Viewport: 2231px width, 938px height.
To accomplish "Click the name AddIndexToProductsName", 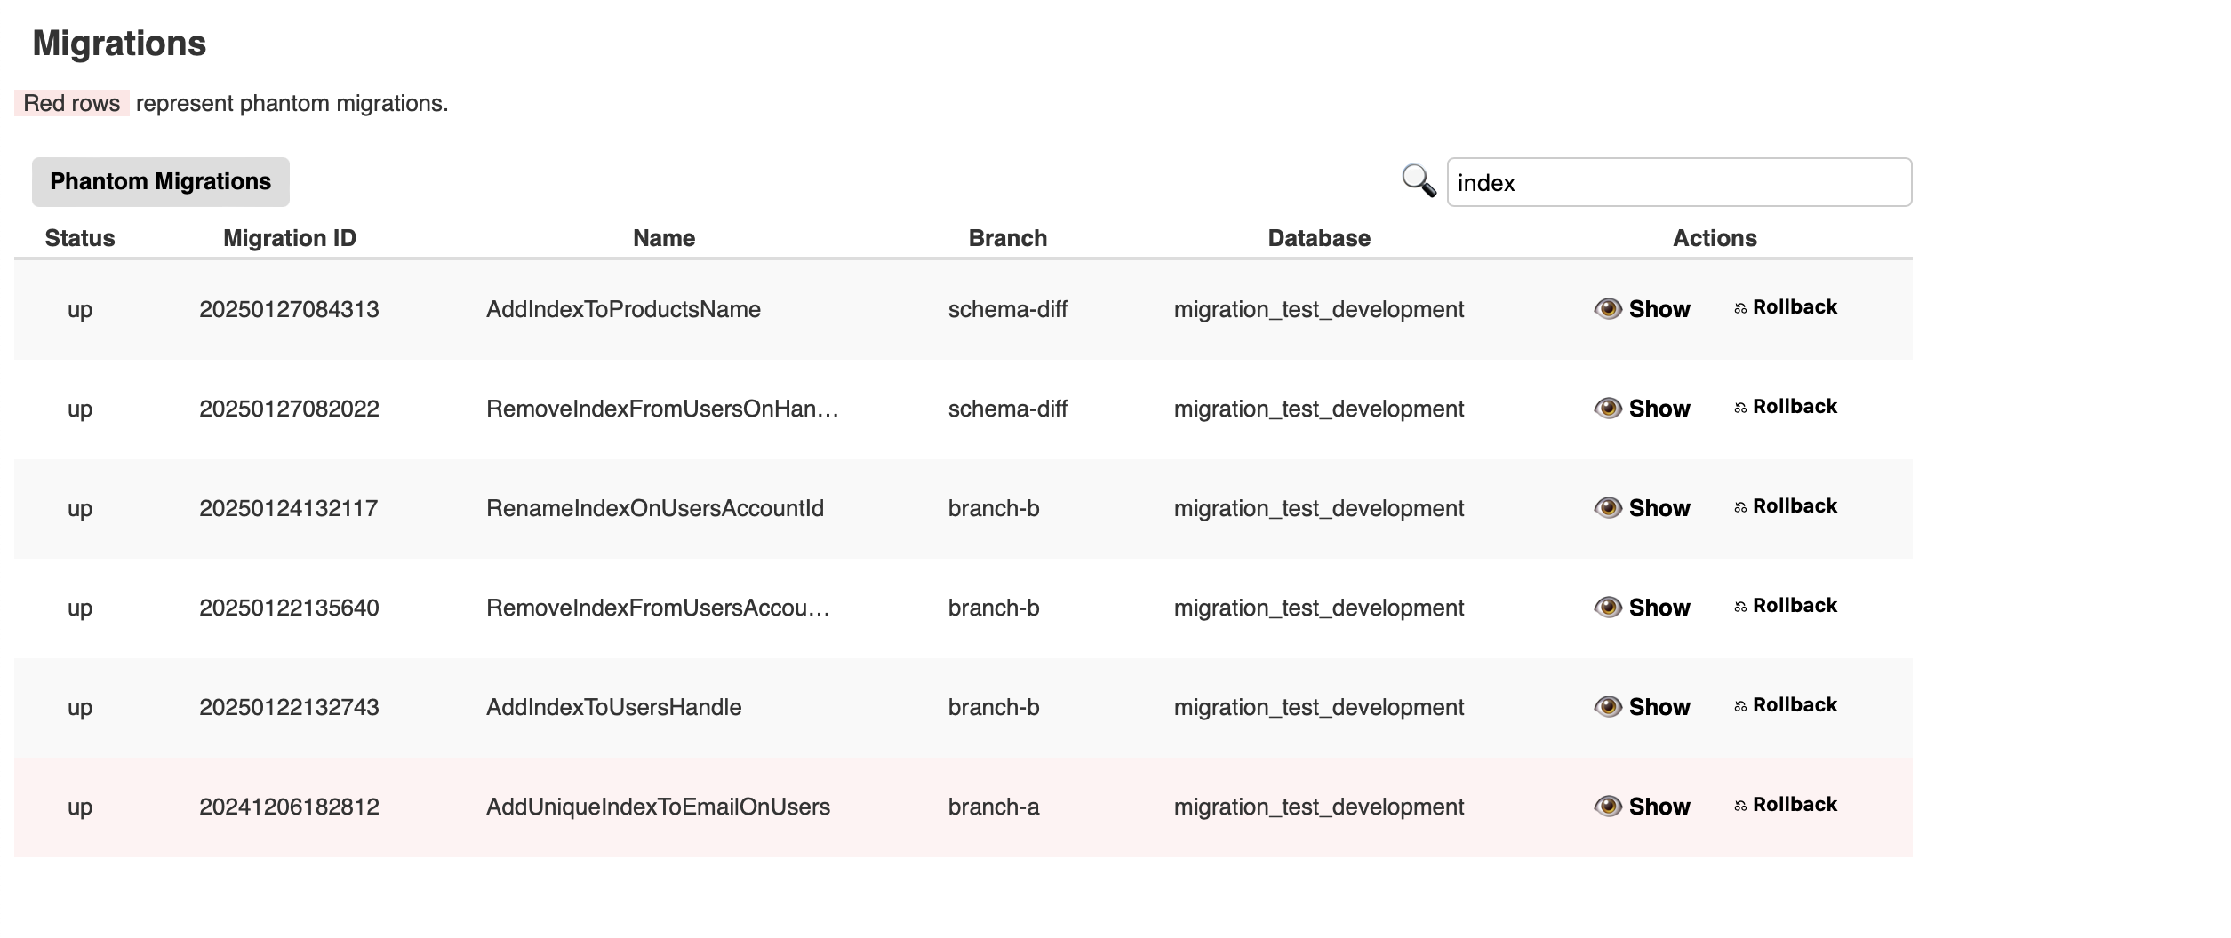I will pos(623,309).
